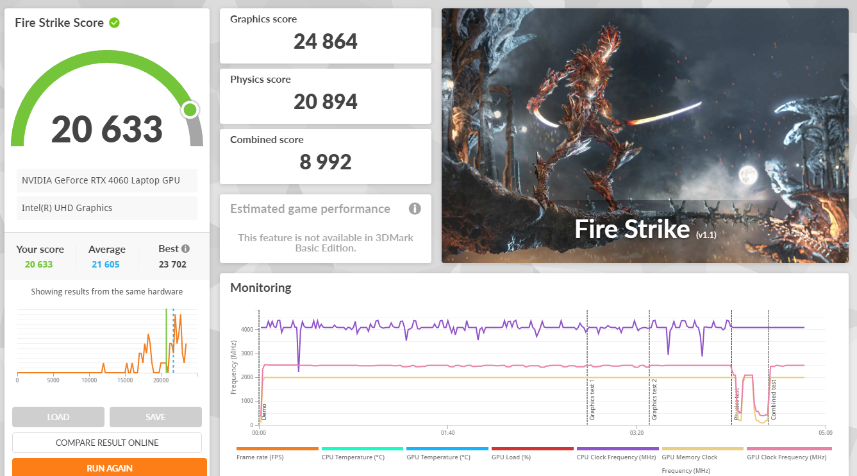Screen dimensions: 857x476
Task: Select the Graphics score value 24 864
Action: coord(326,42)
